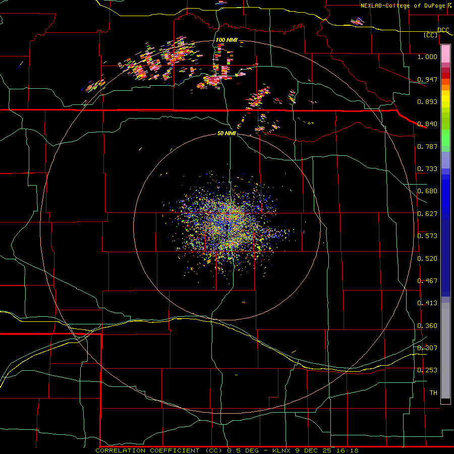Select the 0.733 scale value
Image resolution: width=454 pixels, height=454 pixels.
pyautogui.click(x=427, y=169)
